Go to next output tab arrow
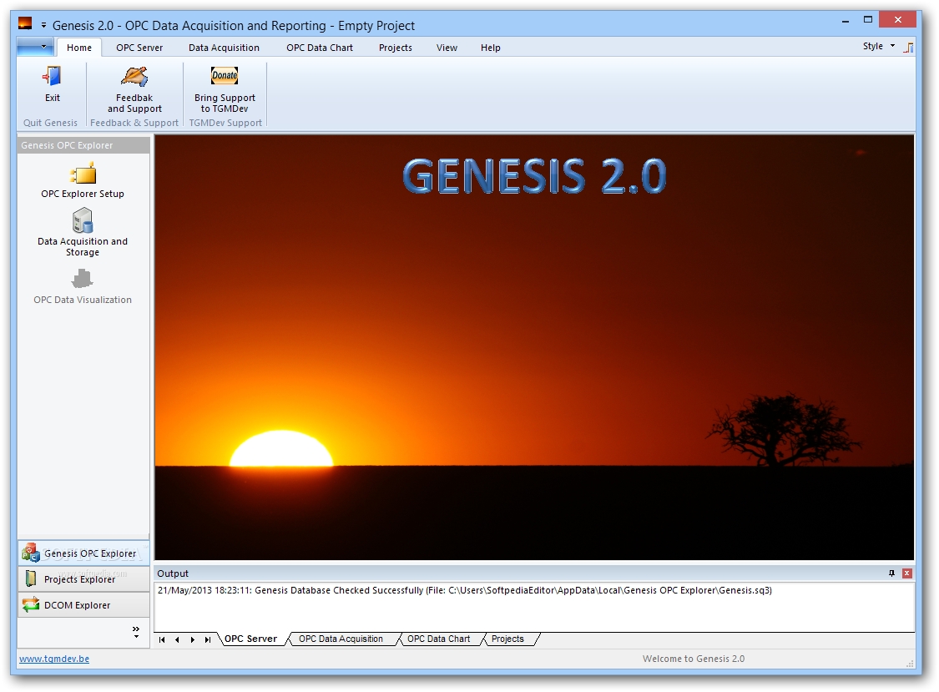Viewport: 939px width, 692px height. [x=192, y=640]
